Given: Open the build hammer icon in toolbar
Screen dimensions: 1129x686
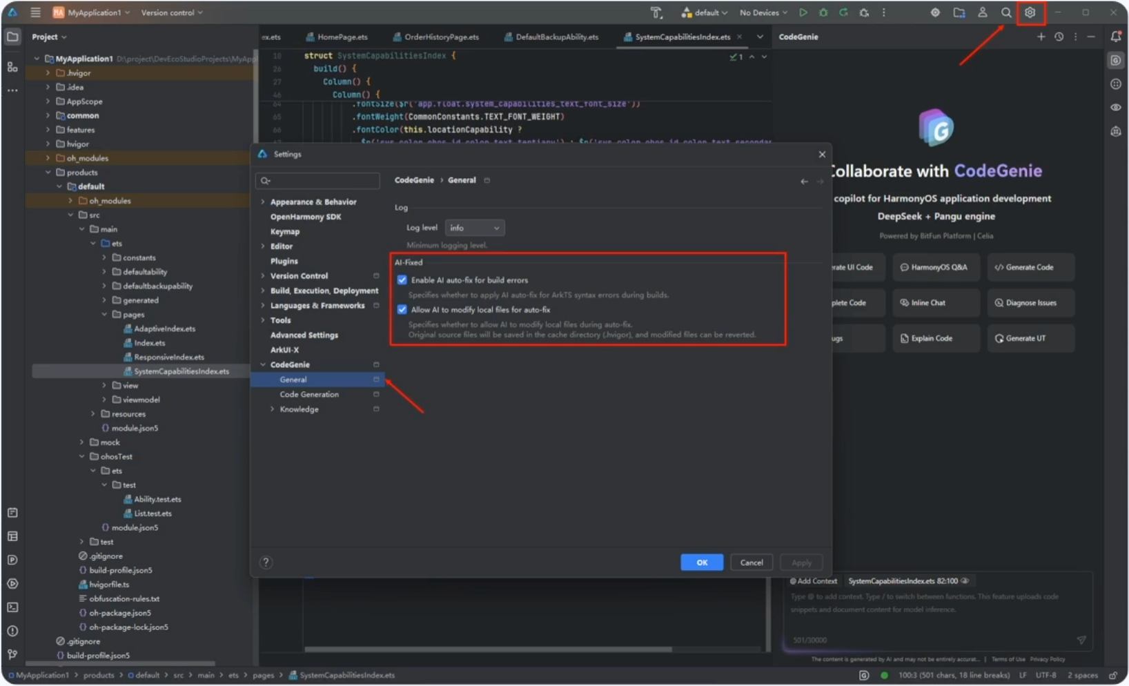Looking at the screenshot, I should point(656,12).
